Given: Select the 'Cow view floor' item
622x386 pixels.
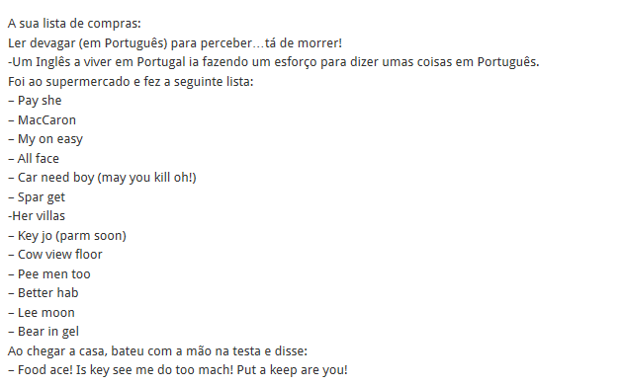Looking at the screenshot, I should click(x=55, y=254).
